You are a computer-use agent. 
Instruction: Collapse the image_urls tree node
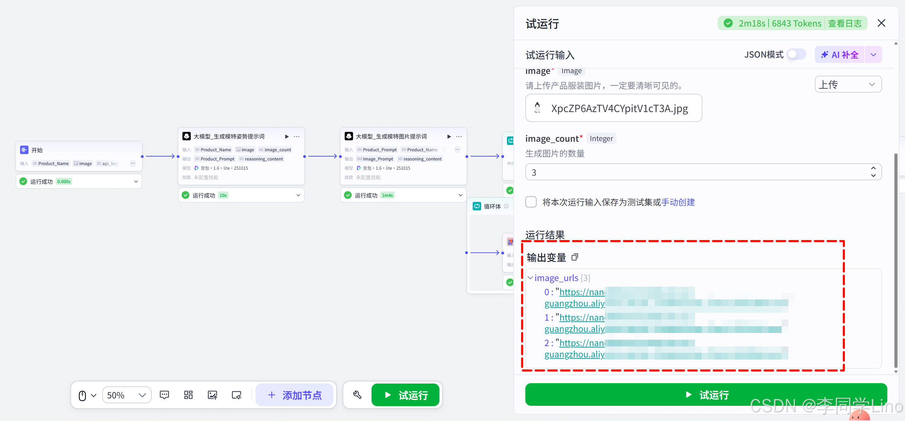tap(530, 278)
